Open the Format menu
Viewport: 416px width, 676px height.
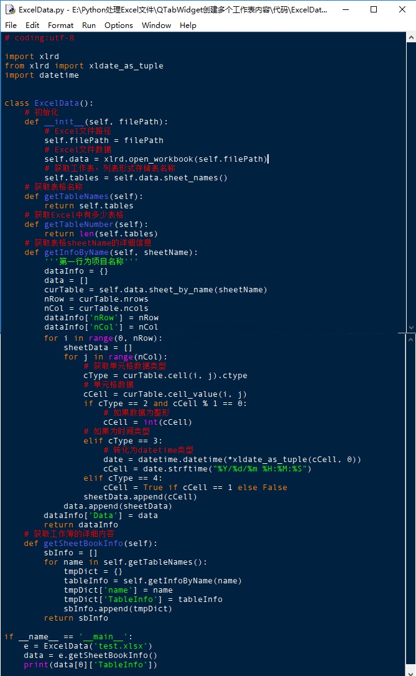[60, 25]
